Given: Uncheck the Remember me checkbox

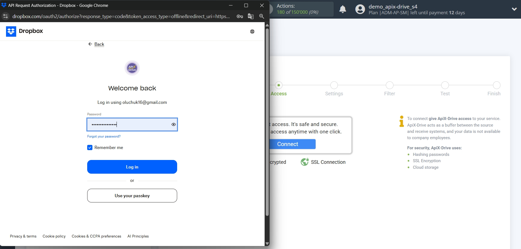Looking at the screenshot, I should pos(89,147).
